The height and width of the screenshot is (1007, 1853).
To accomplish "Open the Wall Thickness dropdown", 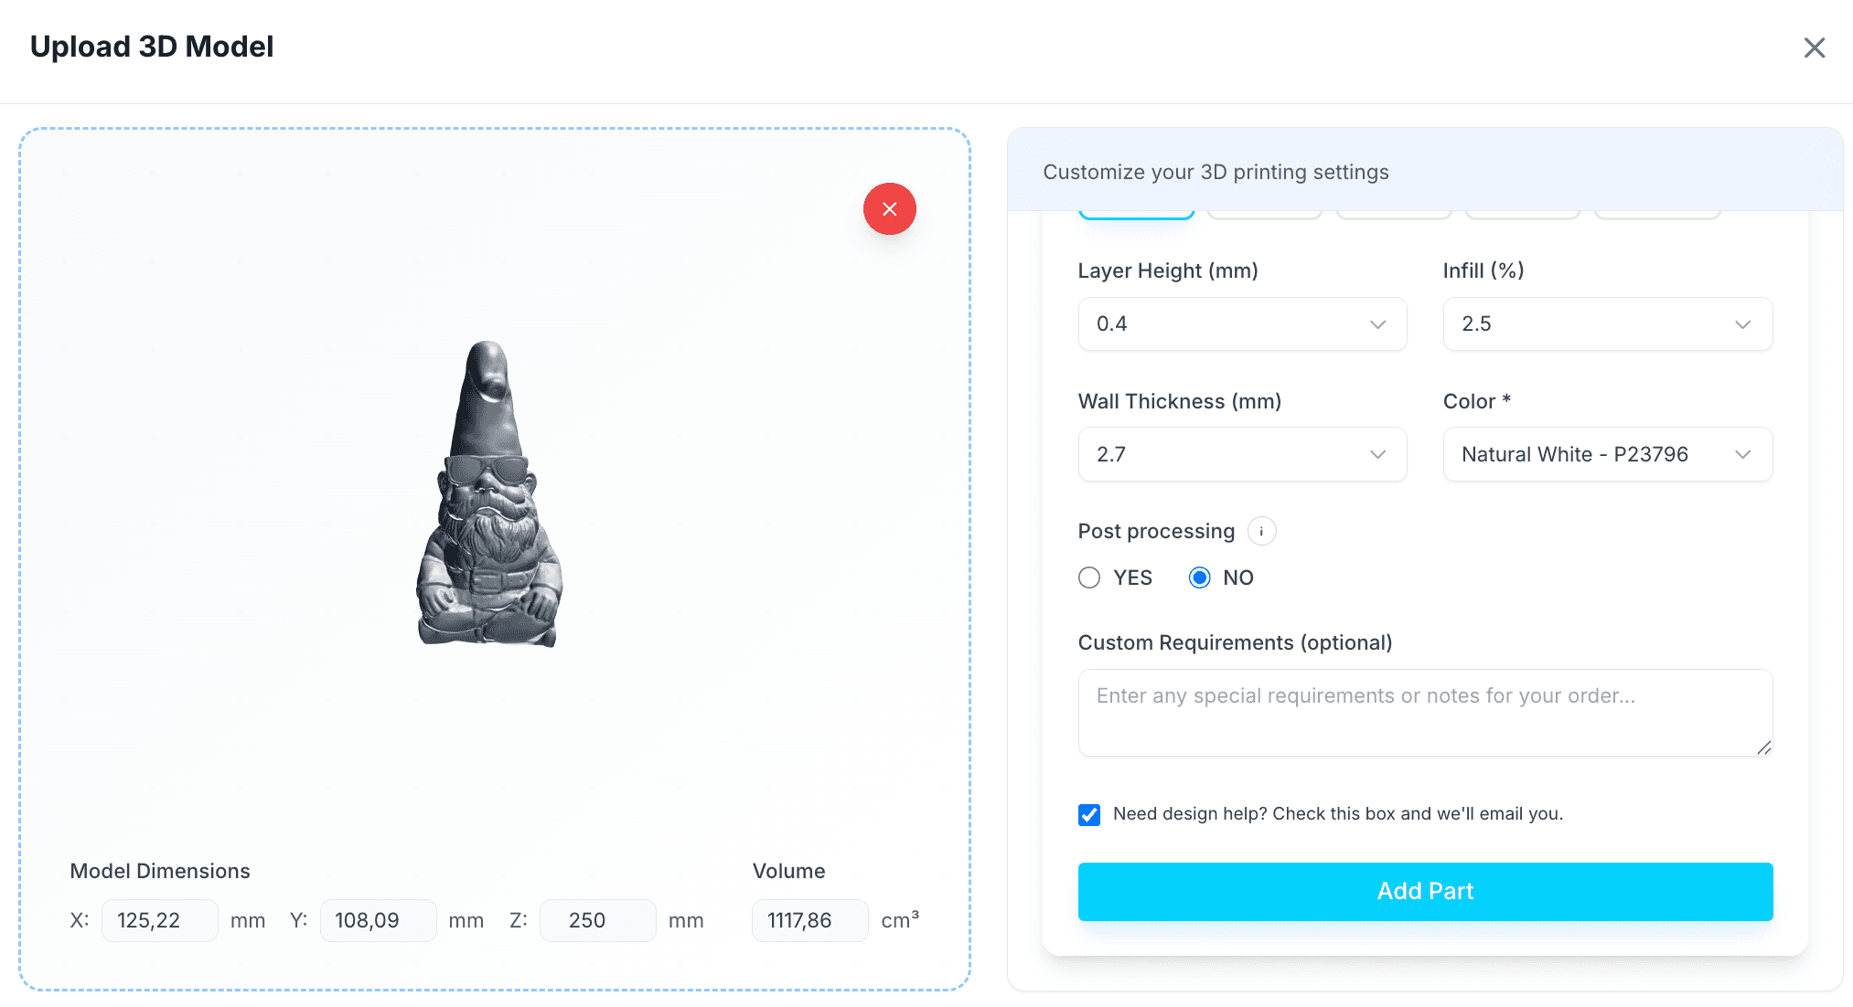I will [x=1242, y=454].
